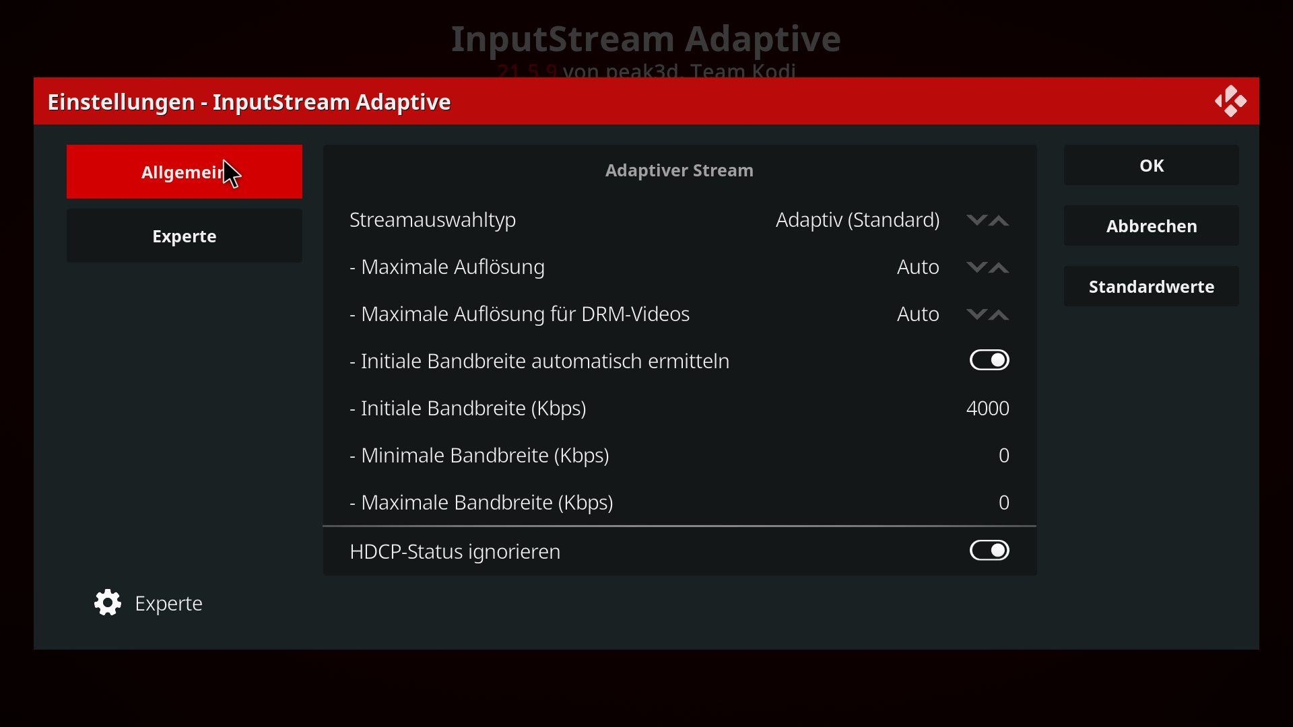Click the gear icon for settings level
The image size is (1293, 727).
click(x=108, y=603)
